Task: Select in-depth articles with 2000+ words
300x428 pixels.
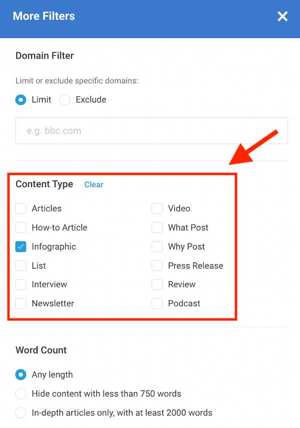Action: tap(21, 413)
